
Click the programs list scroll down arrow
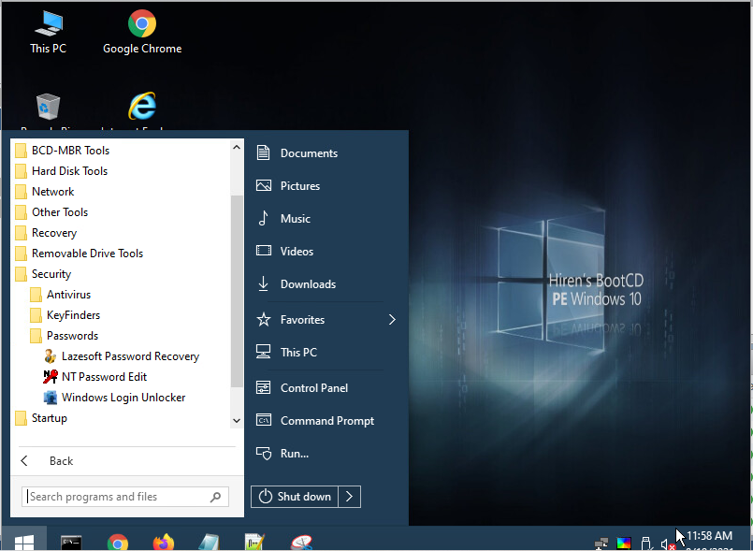pyautogui.click(x=237, y=421)
